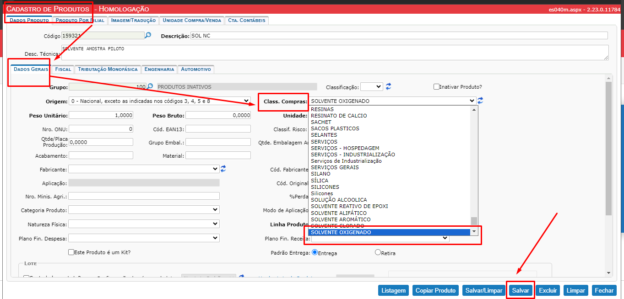624x299 pixels.
Task: Refresh the Classificação list with arrows icon
Action: 388,86
